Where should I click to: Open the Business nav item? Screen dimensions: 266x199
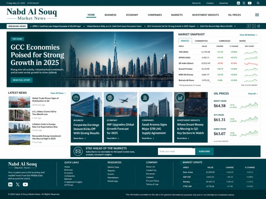tap(110, 15)
